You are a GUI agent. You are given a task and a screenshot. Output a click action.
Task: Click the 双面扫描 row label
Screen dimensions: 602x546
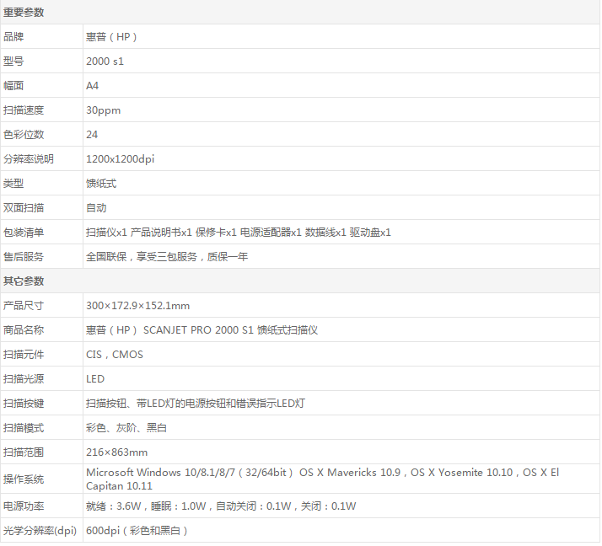pyautogui.click(x=24, y=208)
